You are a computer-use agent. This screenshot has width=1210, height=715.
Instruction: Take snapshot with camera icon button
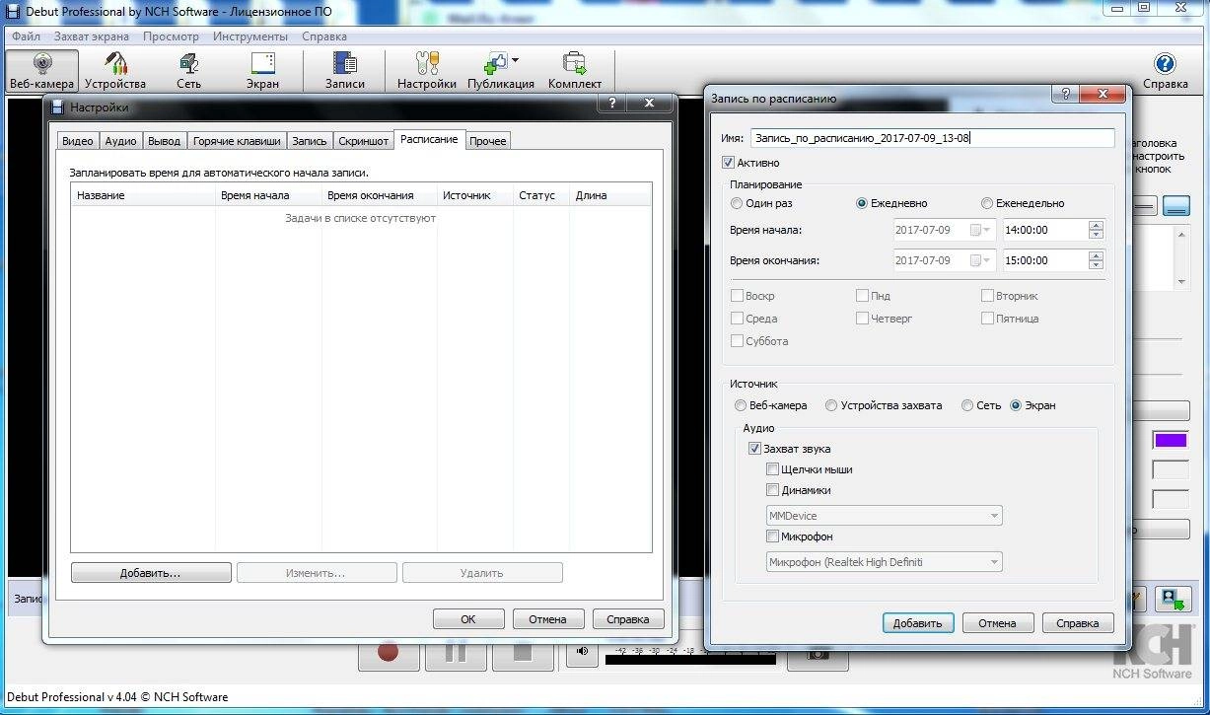[818, 654]
